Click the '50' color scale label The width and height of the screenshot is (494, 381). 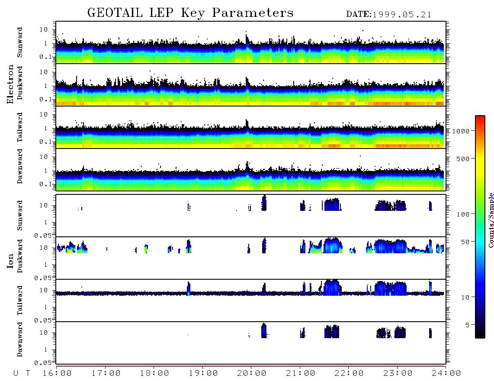465,242
